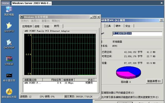This screenshot has height=103, width=165.
Task: Select the 联网 tab
Action: pyautogui.click(x=58, y=26)
